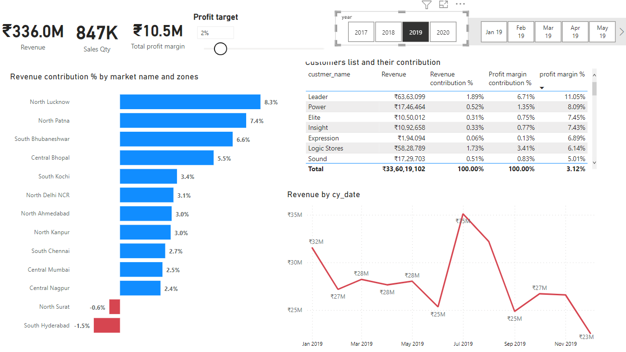Deselect year 2019 in slicer
The width and height of the screenshot is (626, 352).
click(x=416, y=32)
